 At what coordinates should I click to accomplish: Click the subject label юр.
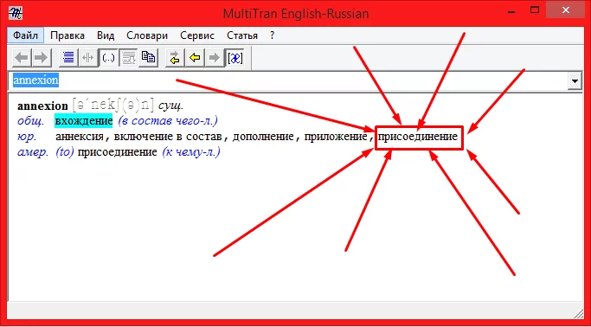(27, 137)
